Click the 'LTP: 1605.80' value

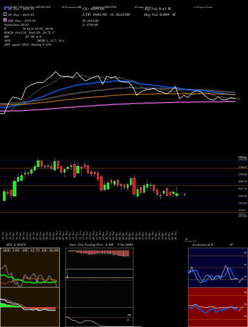pyautogui.click(x=95, y=15)
